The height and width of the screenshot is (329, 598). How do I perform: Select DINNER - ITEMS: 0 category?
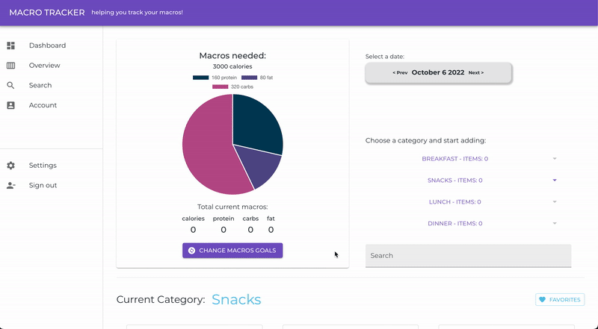[x=455, y=224]
